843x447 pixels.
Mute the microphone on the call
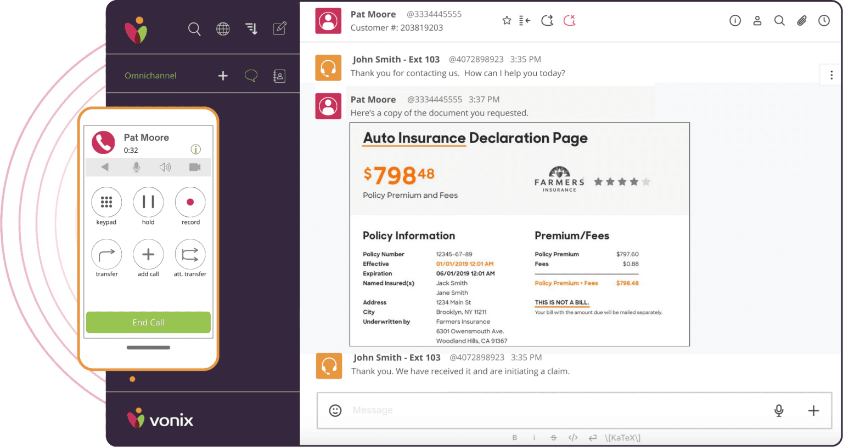pos(136,167)
